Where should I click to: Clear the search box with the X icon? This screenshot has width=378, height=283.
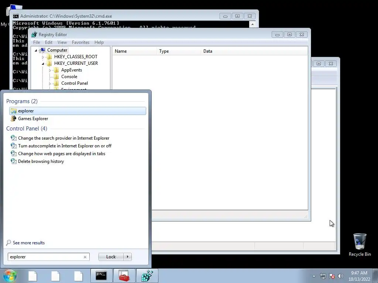[x=85, y=257]
